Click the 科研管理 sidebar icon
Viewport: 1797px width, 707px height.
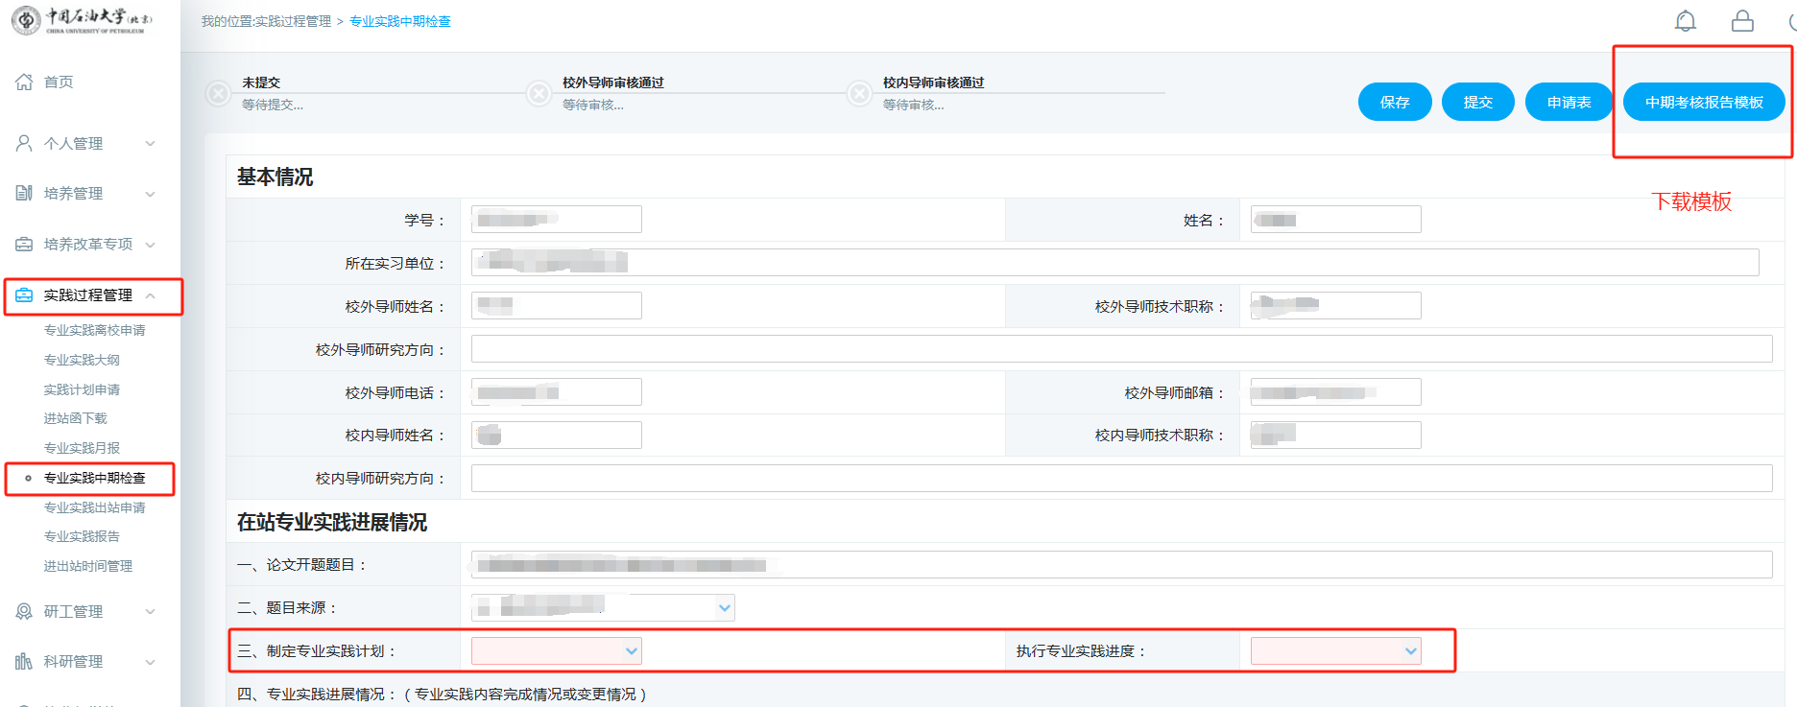click(24, 662)
